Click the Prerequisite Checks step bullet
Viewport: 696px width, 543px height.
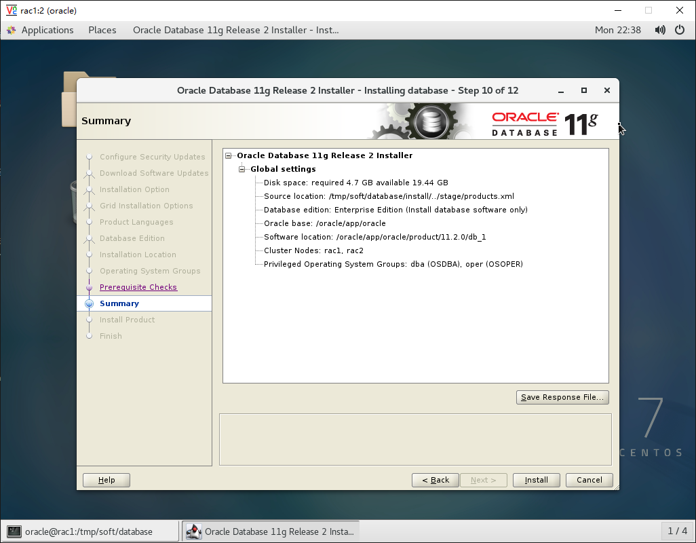tap(90, 288)
